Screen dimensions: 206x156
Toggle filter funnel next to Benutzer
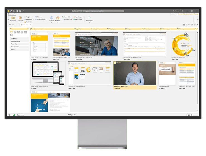tap(160, 29)
